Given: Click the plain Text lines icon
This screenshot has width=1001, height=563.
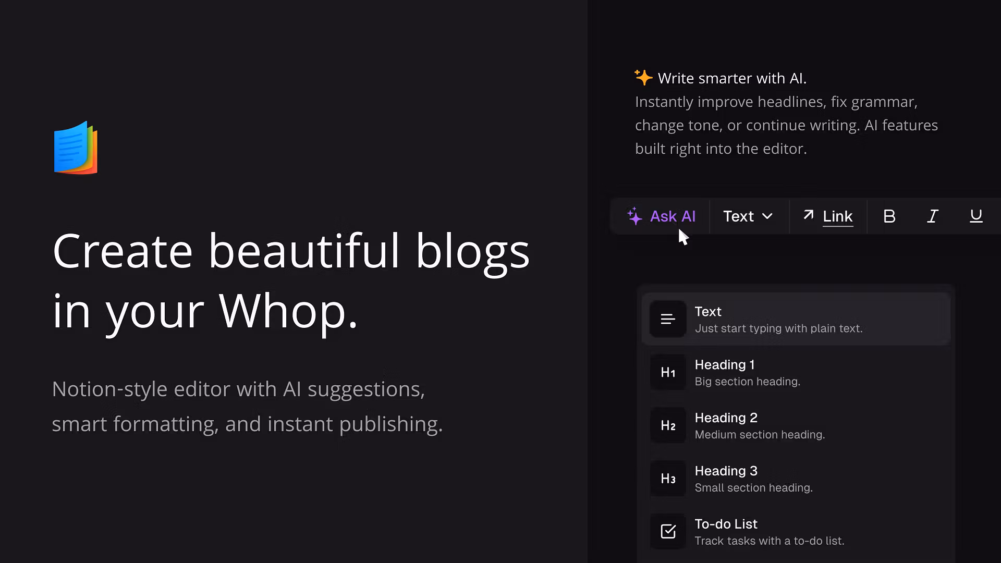Looking at the screenshot, I should click(x=668, y=319).
